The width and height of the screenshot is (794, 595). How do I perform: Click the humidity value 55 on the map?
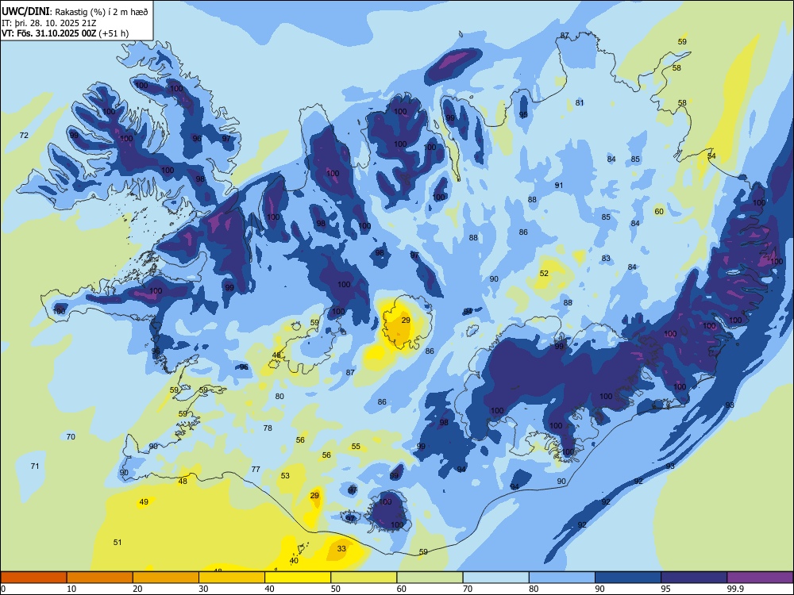tap(356, 446)
